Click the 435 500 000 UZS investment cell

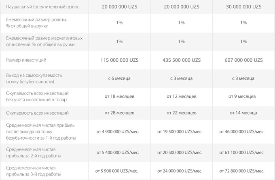pos(181,60)
